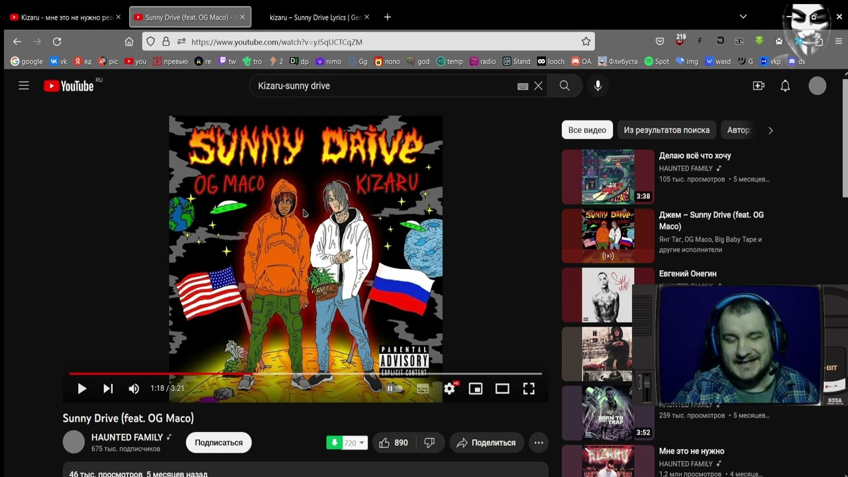Open the vk bookmark
Screen dimensions: 848x477
tap(59, 61)
